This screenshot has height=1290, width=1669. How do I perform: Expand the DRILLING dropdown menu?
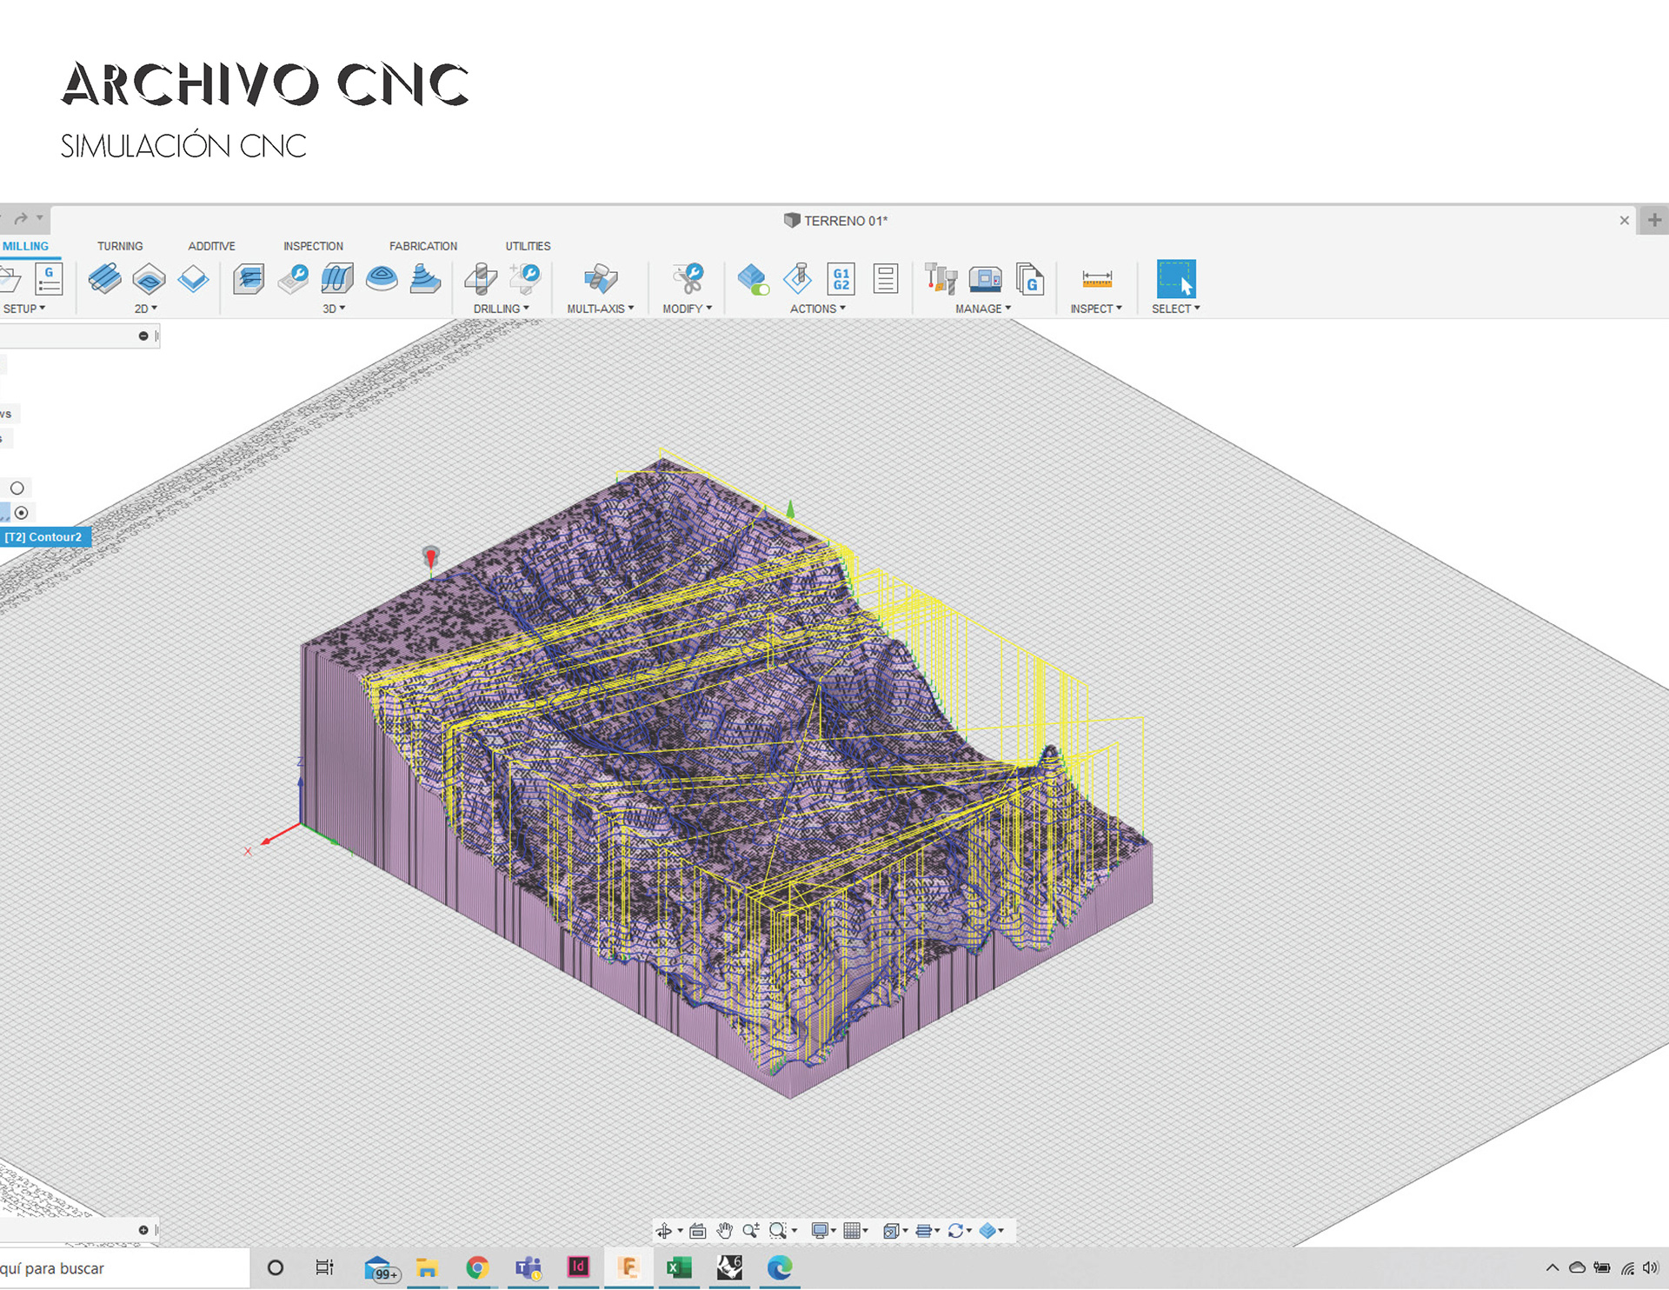tap(502, 309)
